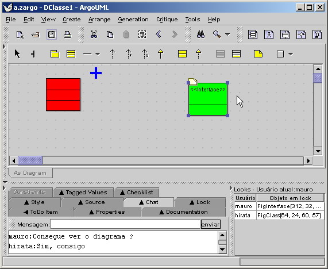Pick the Class tool next to Package
The width and height of the screenshot is (328, 269).
coord(71,54)
